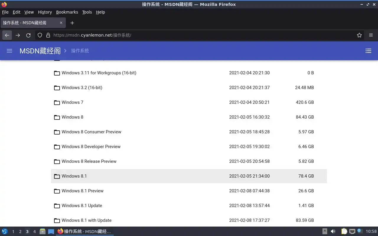The width and height of the screenshot is (378, 236).
Task: Click the folder icon for Windows 8.1 Update
Action: pos(57,206)
